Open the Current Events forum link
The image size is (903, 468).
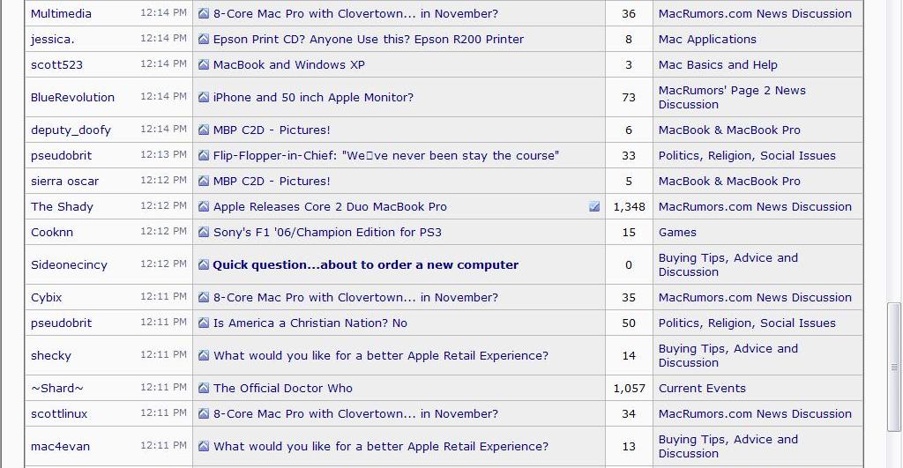pos(702,388)
